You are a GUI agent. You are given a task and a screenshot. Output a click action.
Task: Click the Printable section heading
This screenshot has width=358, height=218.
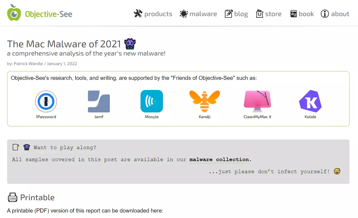(37, 197)
